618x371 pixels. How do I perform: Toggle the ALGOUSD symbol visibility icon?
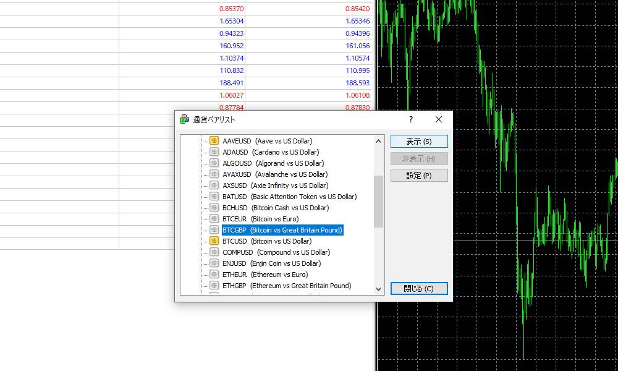tap(214, 163)
